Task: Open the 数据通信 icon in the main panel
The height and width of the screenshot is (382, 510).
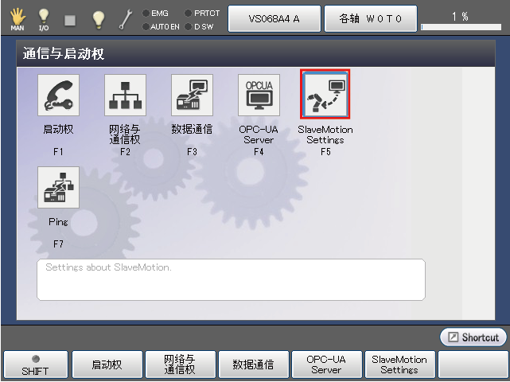Action: click(192, 95)
